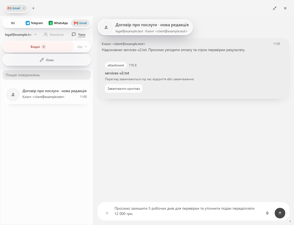
Task: Attach a file with the plus icon in composer
Action: [107, 213]
